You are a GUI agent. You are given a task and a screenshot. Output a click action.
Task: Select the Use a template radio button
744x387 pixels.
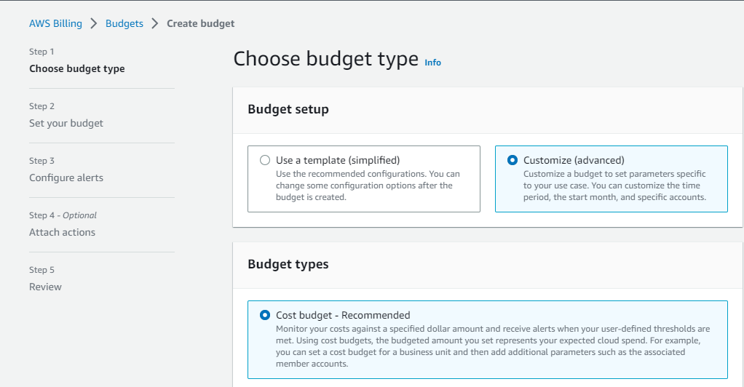[265, 160]
